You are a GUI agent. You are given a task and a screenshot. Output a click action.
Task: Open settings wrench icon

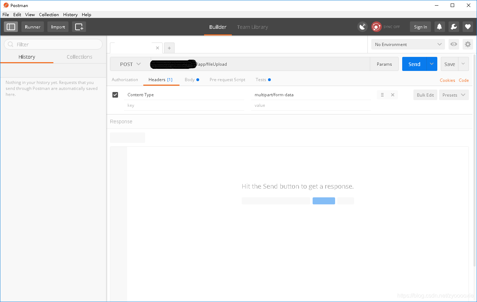tap(453, 27)
